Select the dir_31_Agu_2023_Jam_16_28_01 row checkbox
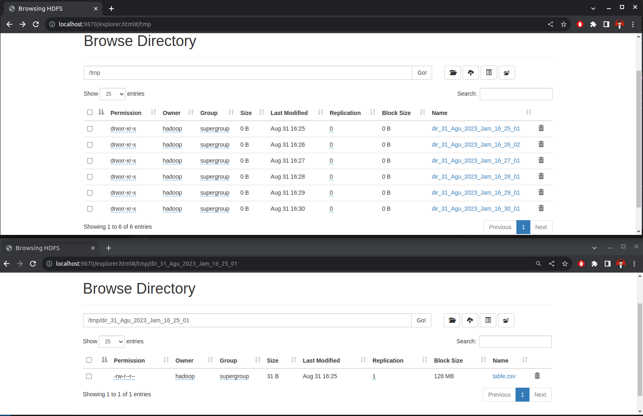This screenshot has width=643, height=416. pos(90,177)
